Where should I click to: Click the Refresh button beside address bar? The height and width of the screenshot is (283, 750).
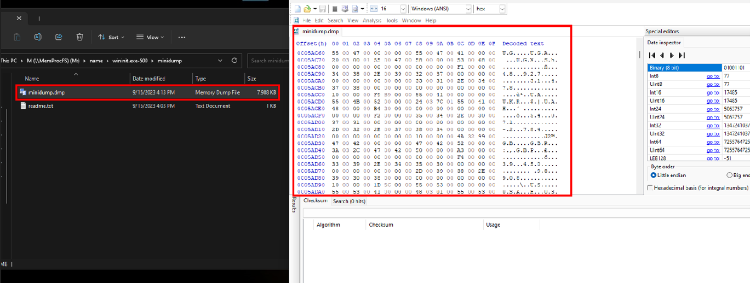(x=234, y=61)
